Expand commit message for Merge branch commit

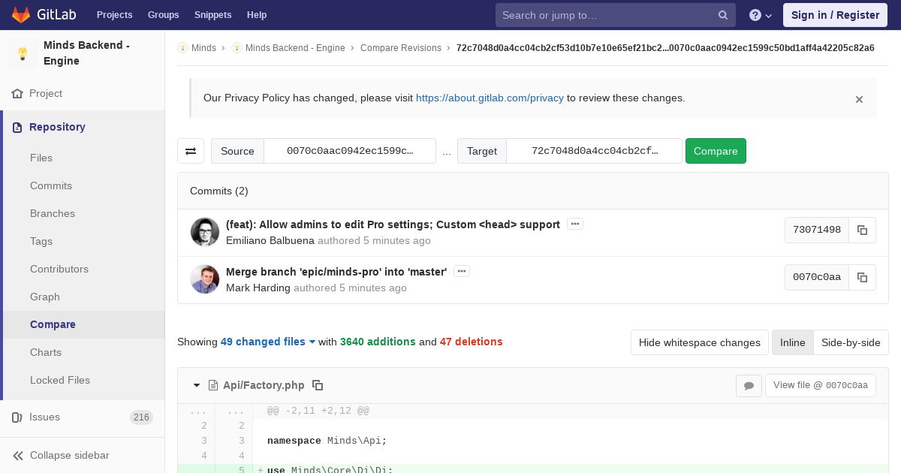(462, 271)
